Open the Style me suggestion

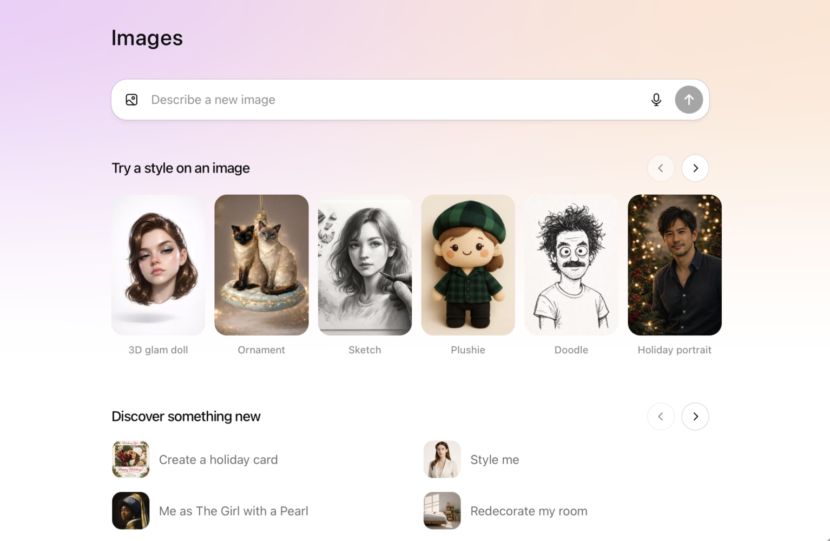495,460
